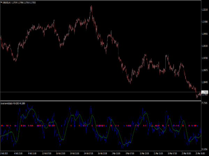Screen dimensions: 209x156
Task: Click the 24 Feb 07:00 time label
Action: click(88, 154)
